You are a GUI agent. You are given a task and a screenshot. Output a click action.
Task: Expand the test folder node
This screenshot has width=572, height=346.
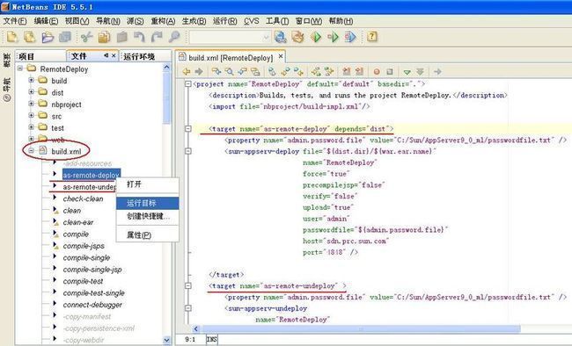point(31,127)
